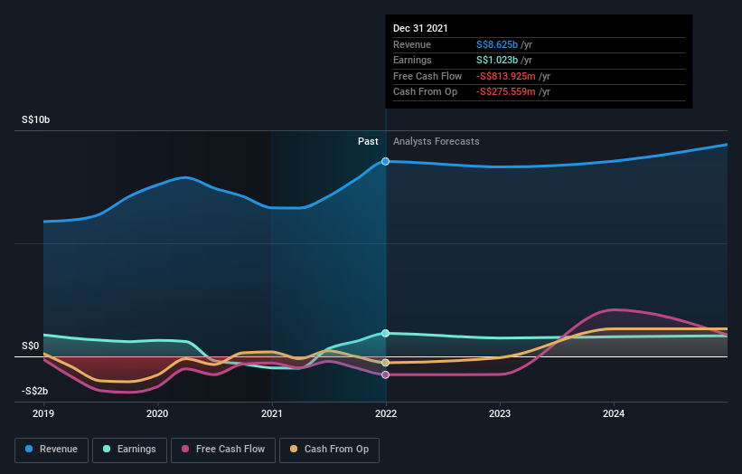Click the blue Revenue marker at 2022
742x474 pixels.
(x=386, y=161)
